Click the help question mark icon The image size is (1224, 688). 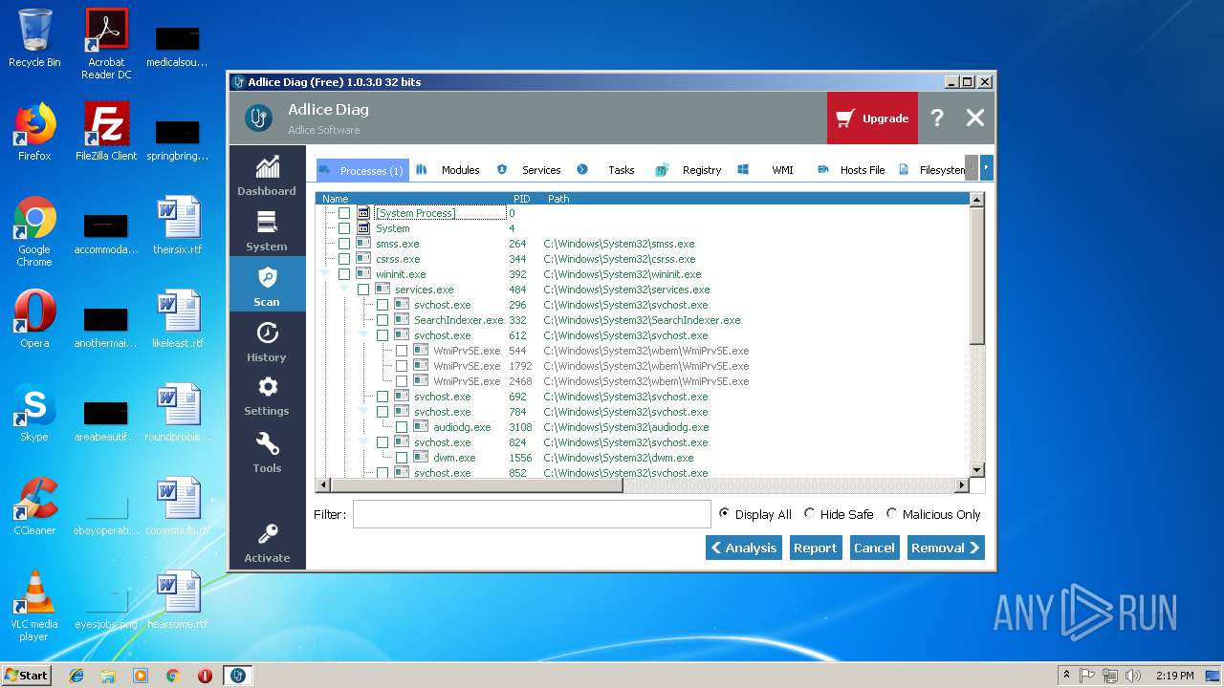click(937, 118)
